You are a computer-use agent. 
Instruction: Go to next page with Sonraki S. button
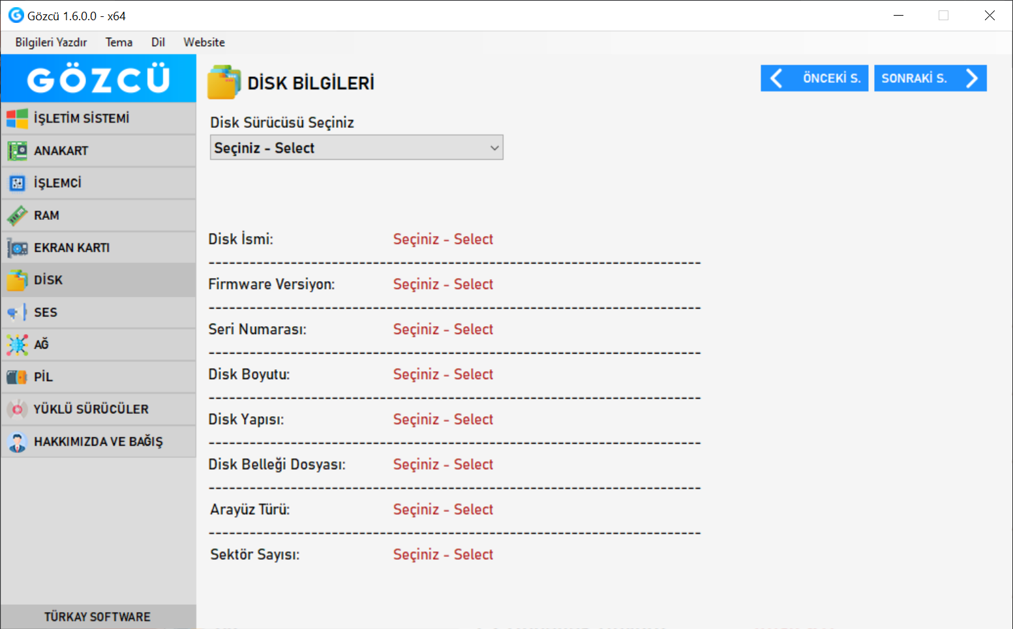click(930, 78)
